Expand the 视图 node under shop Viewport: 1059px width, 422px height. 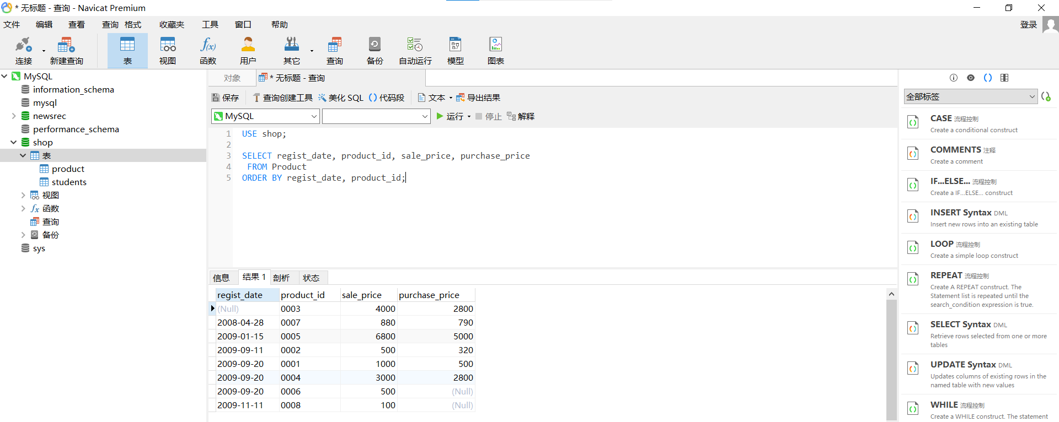[x=23, y=195]
